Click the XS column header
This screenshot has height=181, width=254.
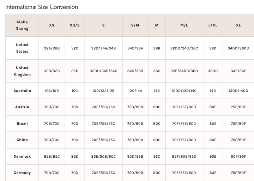click(52, 25)
